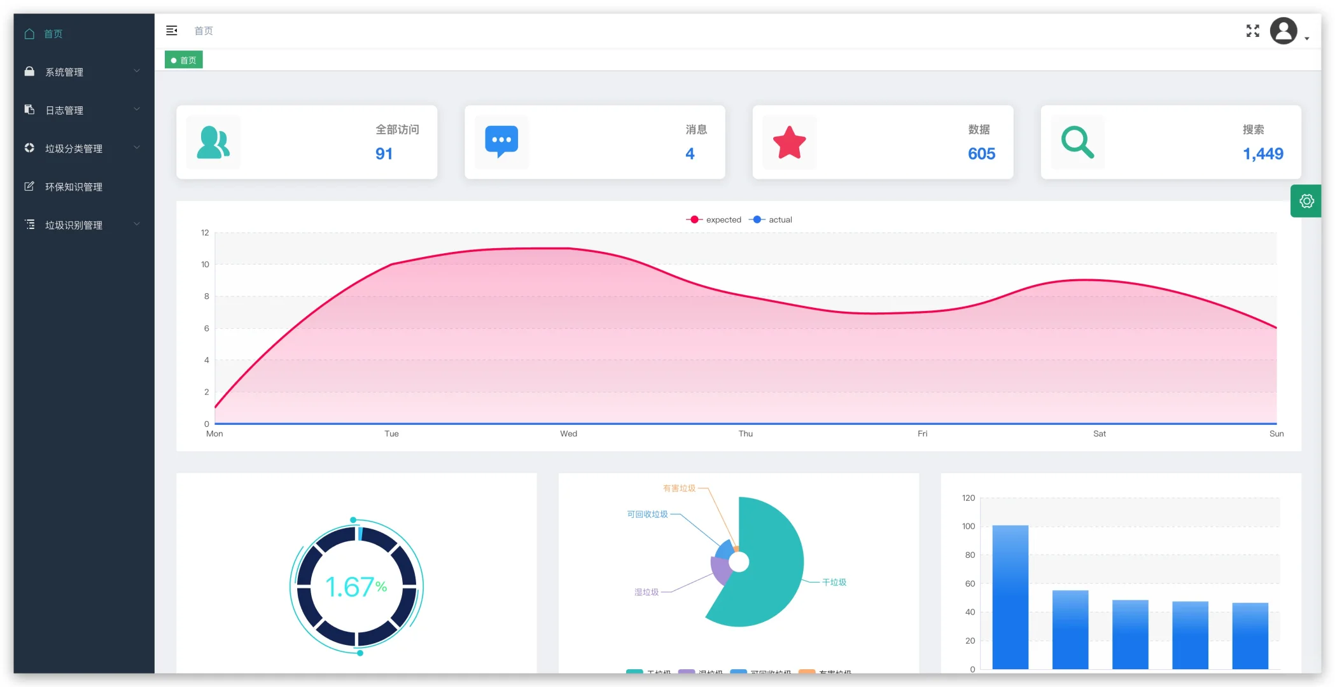Click the 消息 chat bubble icon
The height and width of the screenshot is (687, 1335).
[501, 142]
